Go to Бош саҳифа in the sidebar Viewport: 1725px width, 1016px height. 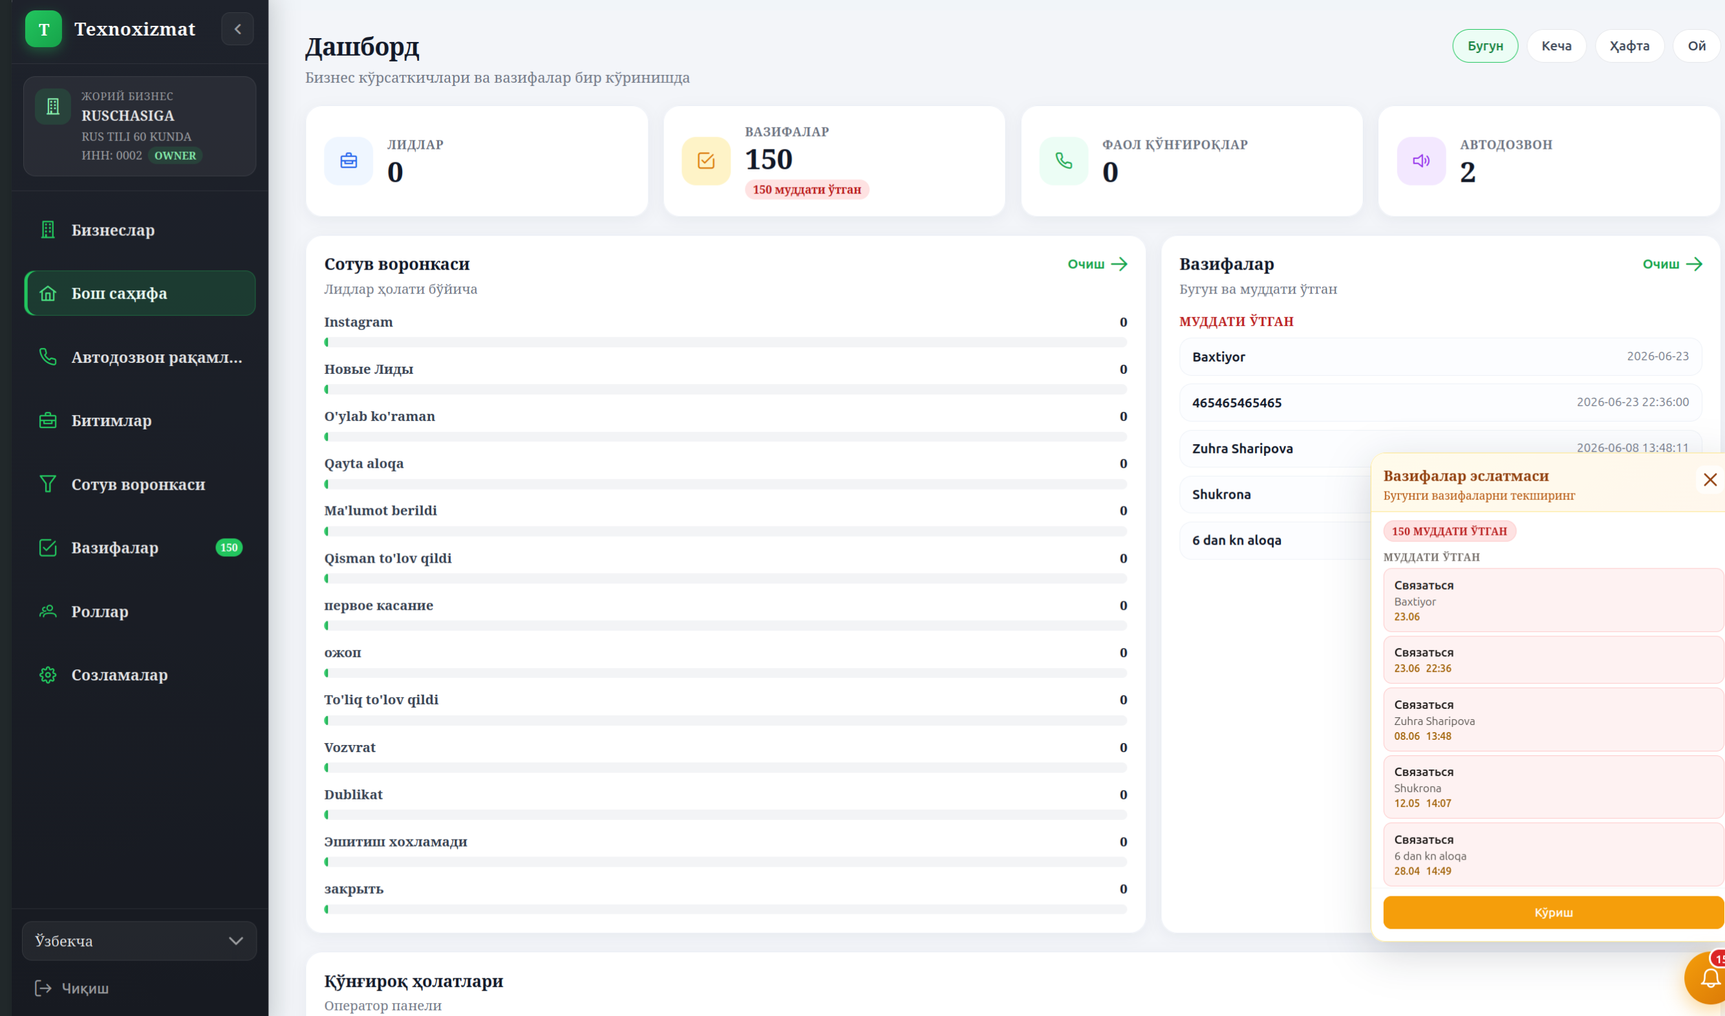140,293
